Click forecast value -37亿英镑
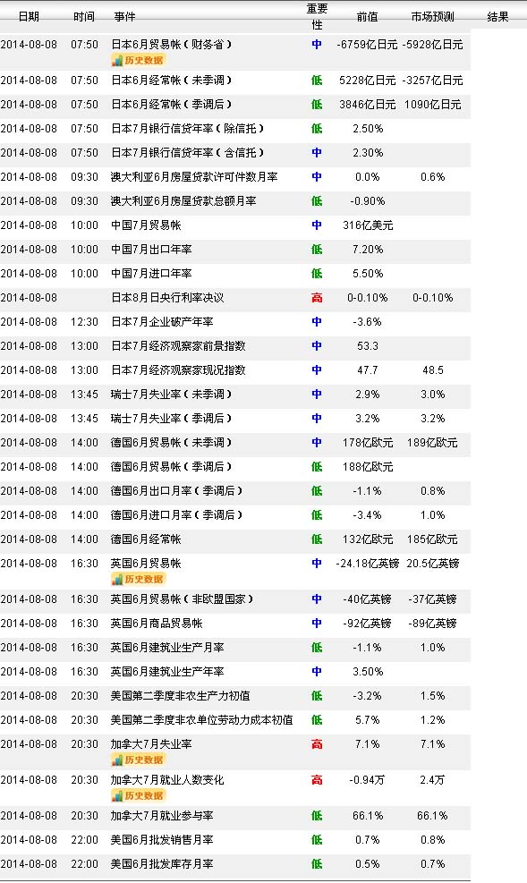 [432, 599]
